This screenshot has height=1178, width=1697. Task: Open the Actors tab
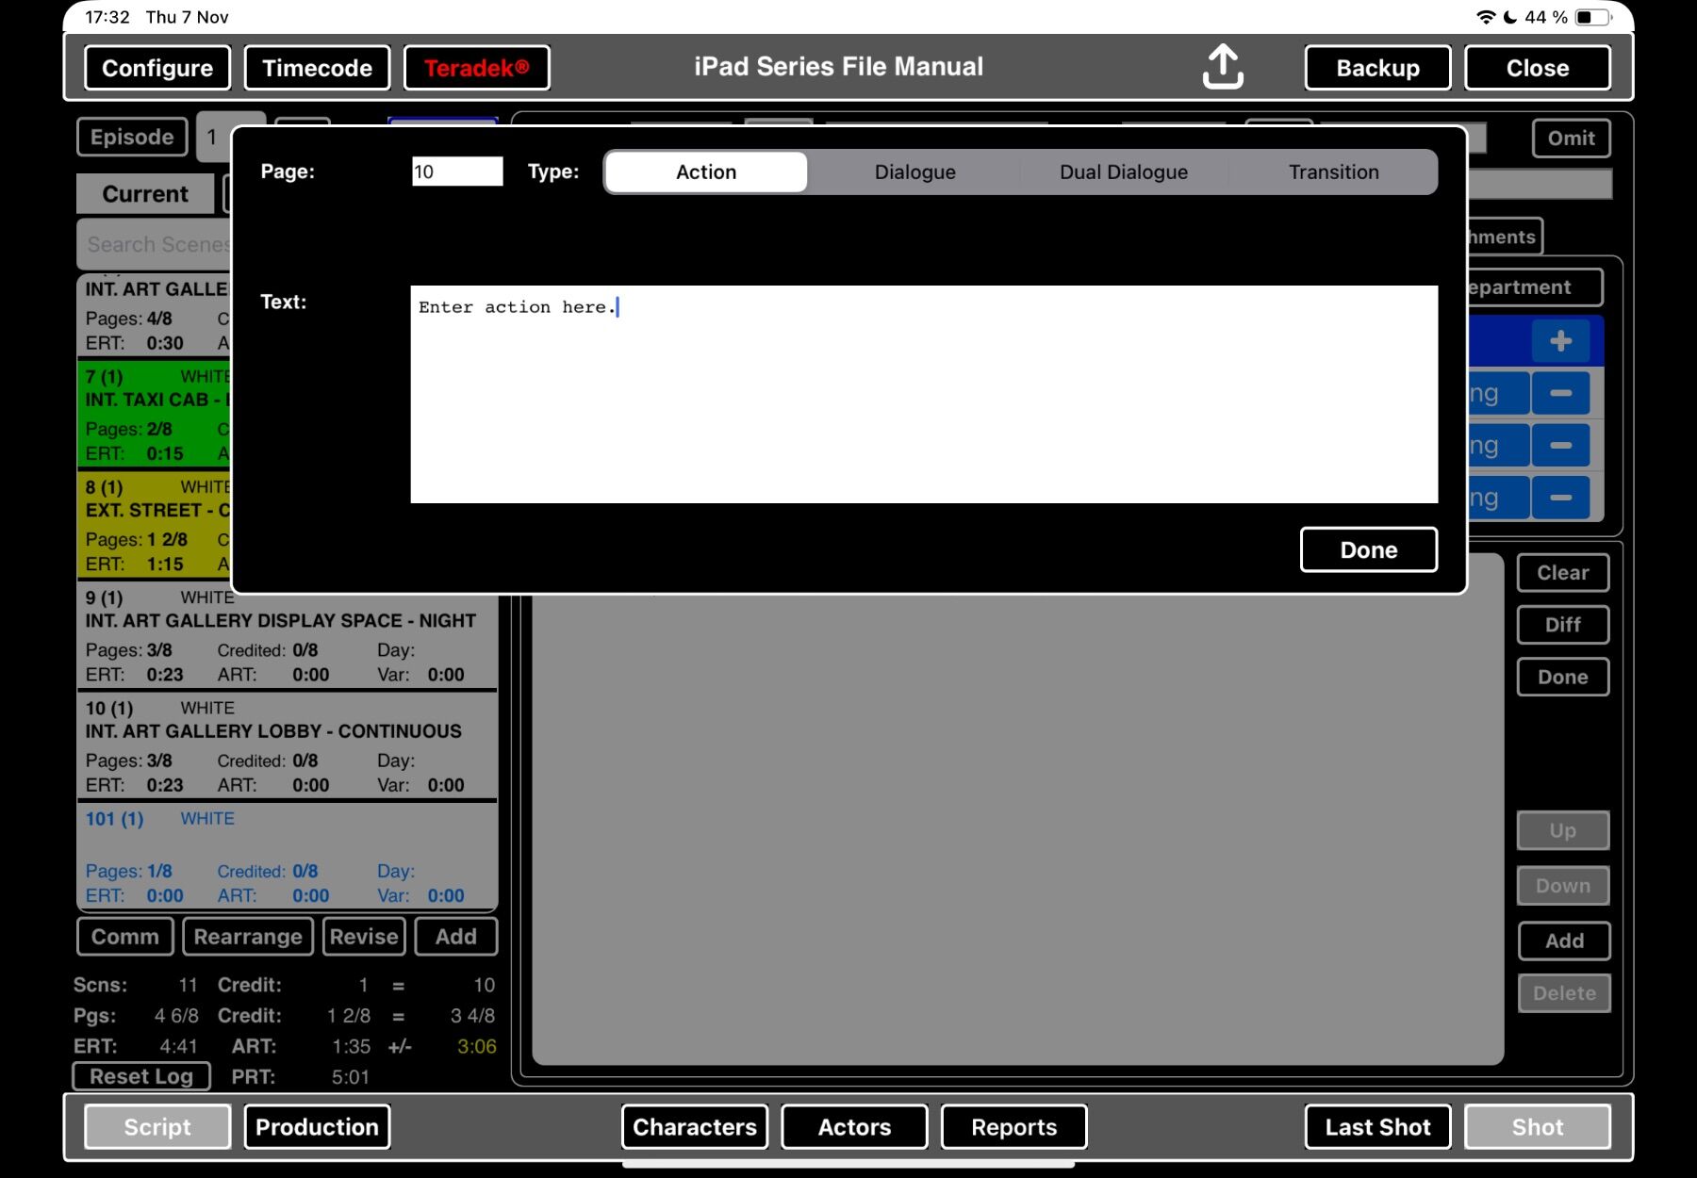coord(854,1127)
